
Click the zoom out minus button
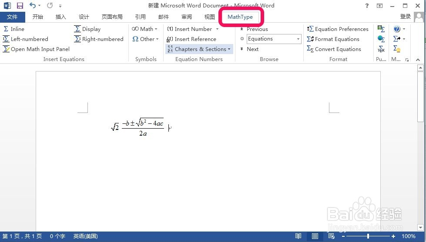343,236
